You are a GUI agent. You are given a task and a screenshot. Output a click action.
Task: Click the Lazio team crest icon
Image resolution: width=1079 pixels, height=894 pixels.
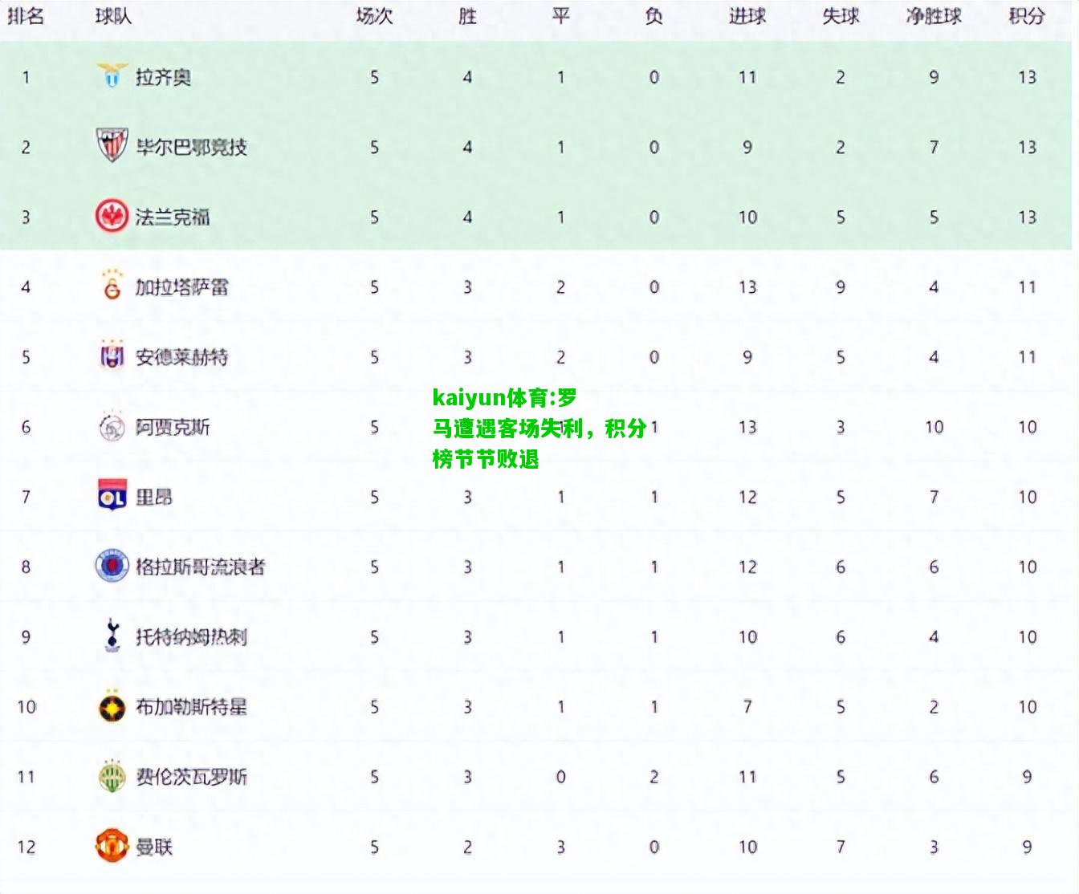[112, 75]
